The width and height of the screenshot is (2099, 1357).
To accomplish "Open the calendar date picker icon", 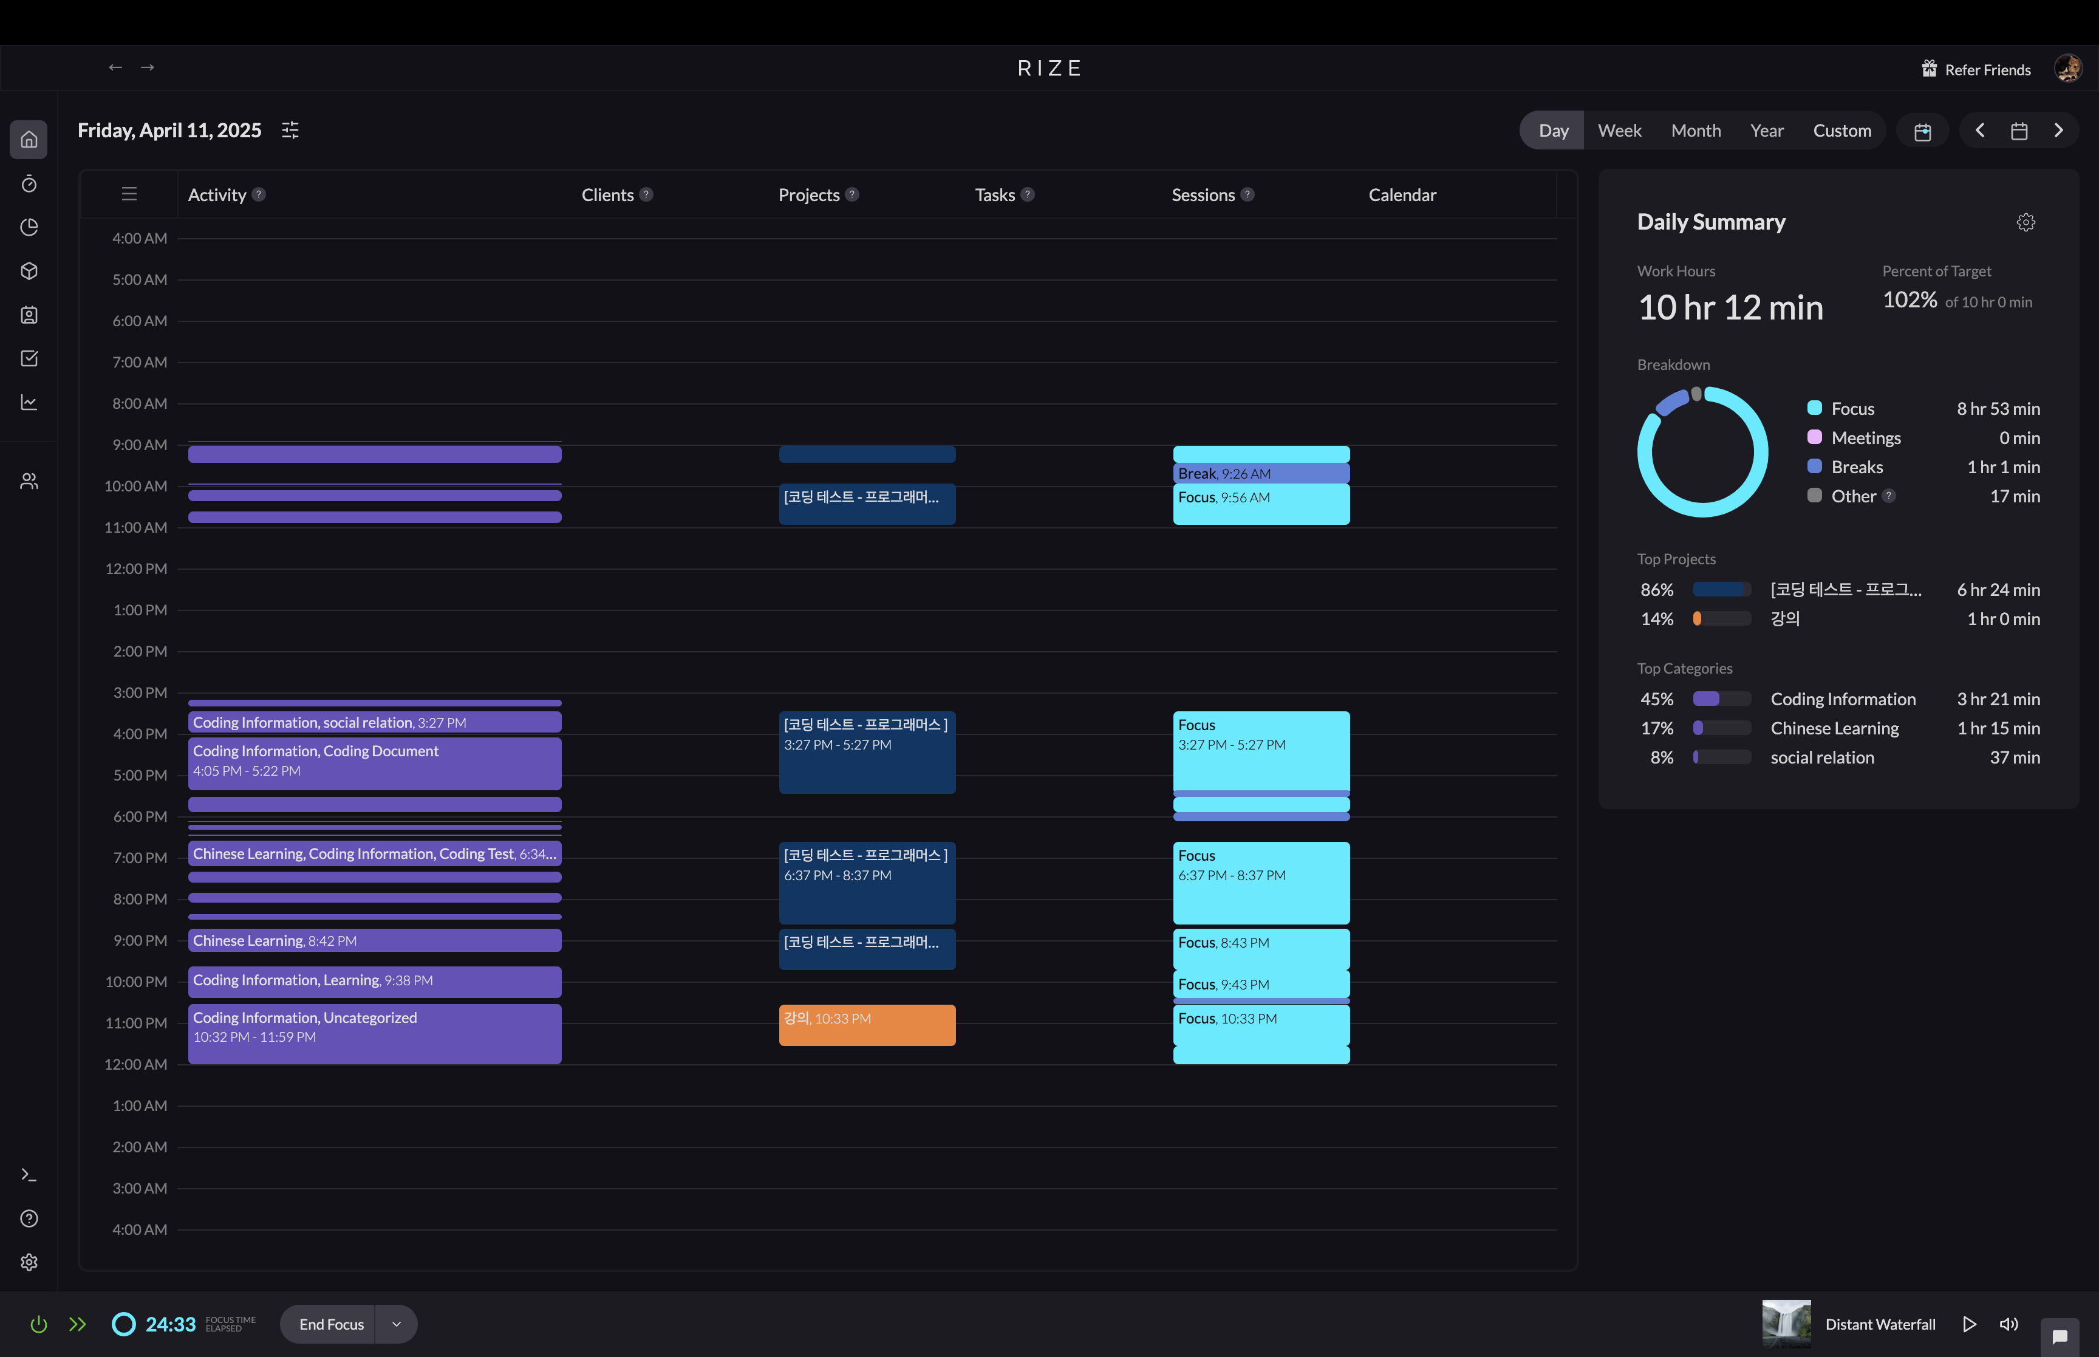I will (x=2019, y=131).
